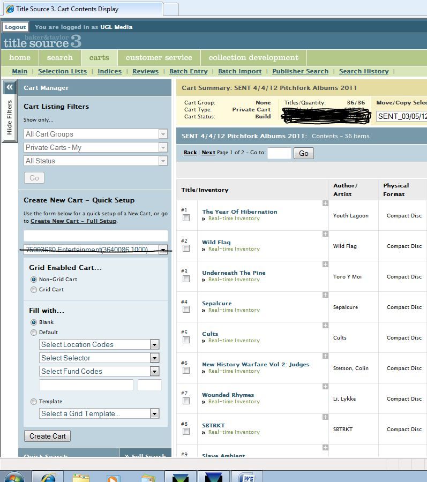Screen dimensions: 427x482
Task: Click the plus icon on the Cults row
Action: tap(325, 326)
